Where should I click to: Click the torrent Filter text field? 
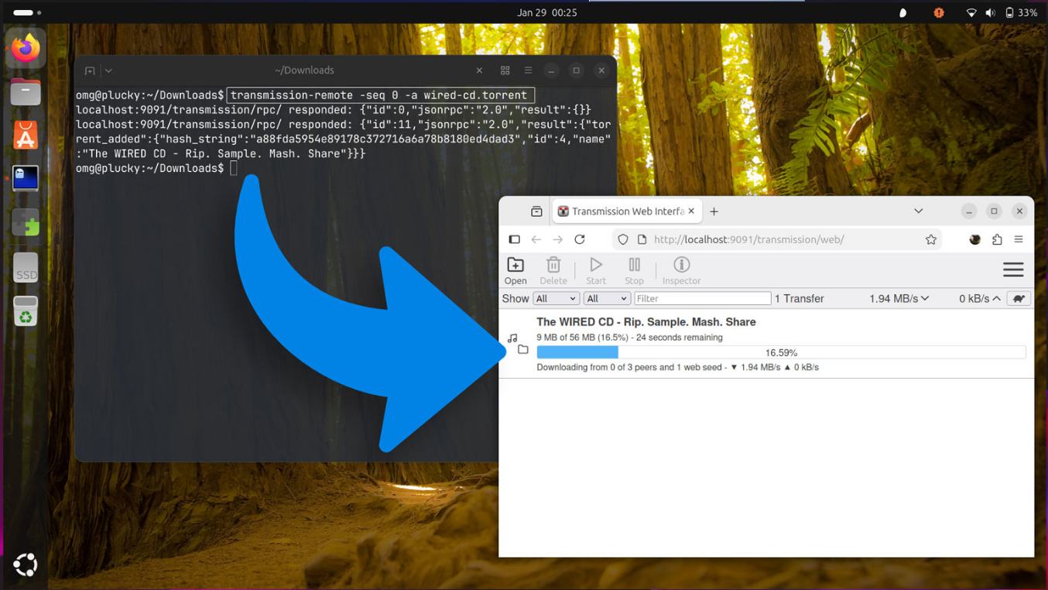(702, 298)
